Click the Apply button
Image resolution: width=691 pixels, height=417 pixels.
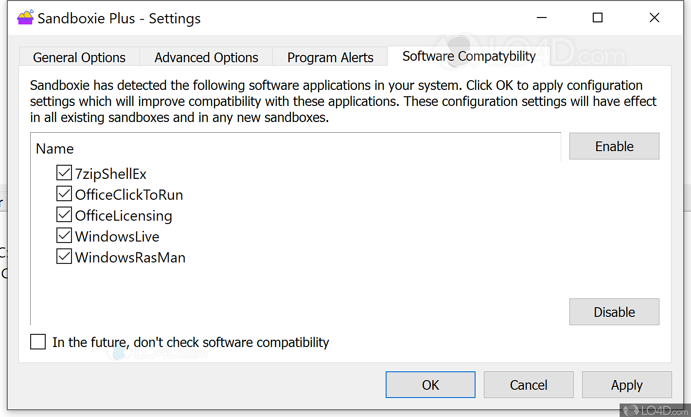pyautogui.click(x=627, y=385)
